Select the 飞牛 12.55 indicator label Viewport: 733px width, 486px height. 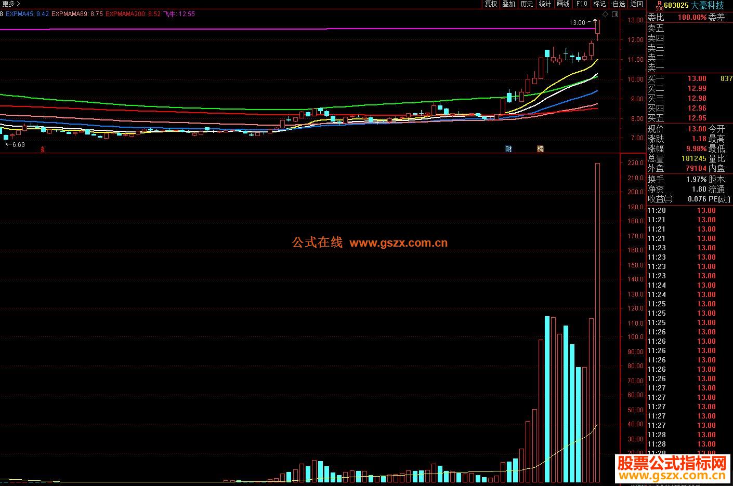click(179, 14)
